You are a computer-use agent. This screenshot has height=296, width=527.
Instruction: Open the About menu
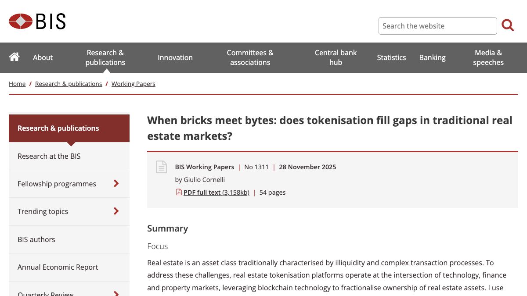43,57
